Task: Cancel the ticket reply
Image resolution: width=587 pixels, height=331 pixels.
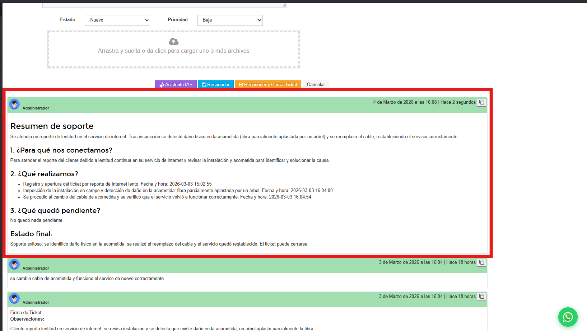Action: pyautogui.click(x=316, y=84)
